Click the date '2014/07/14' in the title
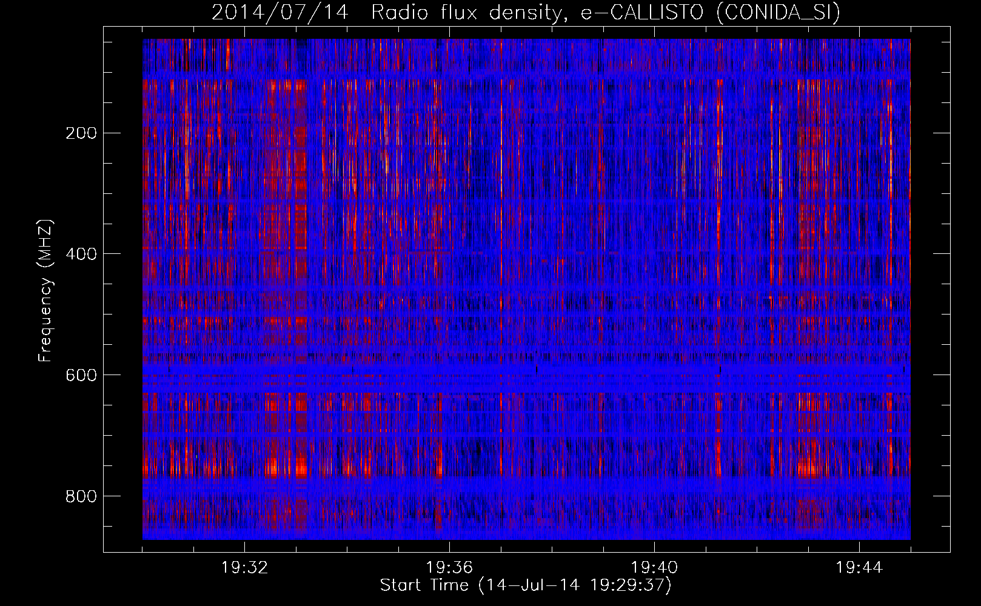Image resolution: width=981 pixels, height=606 pixels. 280,12
